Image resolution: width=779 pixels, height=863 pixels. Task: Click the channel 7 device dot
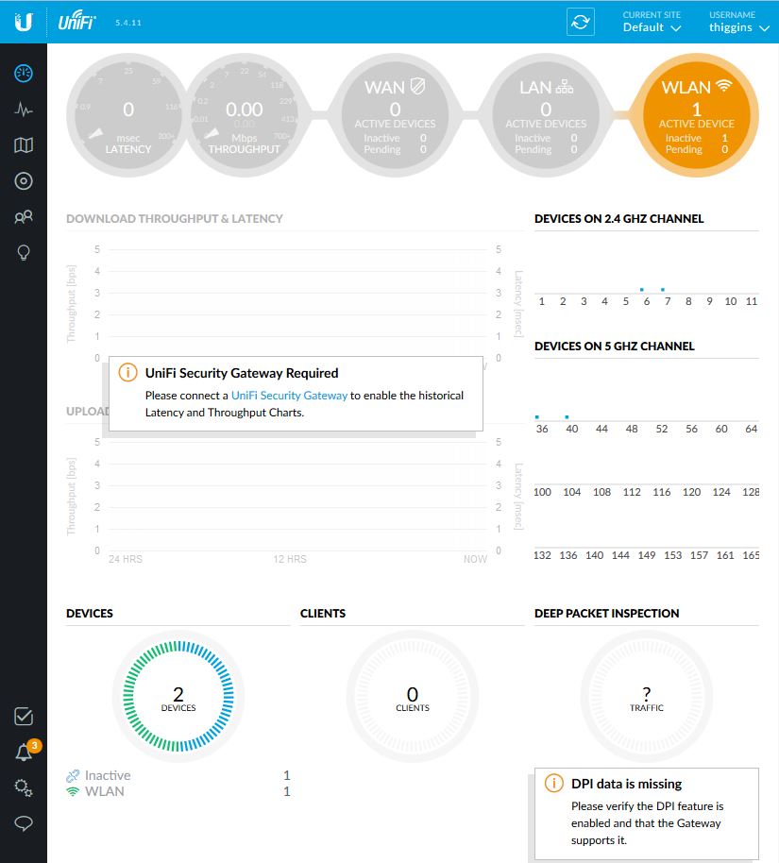coord(663,290)
